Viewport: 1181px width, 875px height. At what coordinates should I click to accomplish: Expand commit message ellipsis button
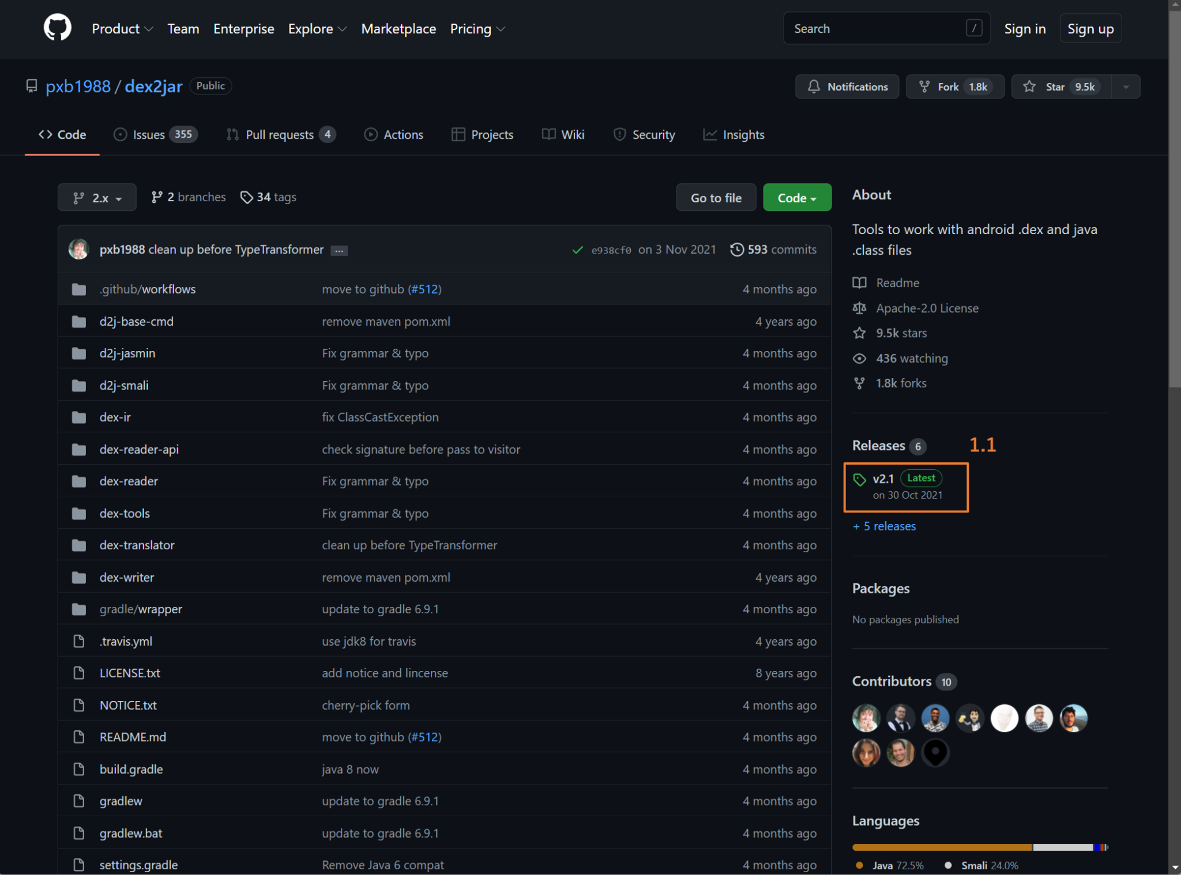[x=339, y=251]
